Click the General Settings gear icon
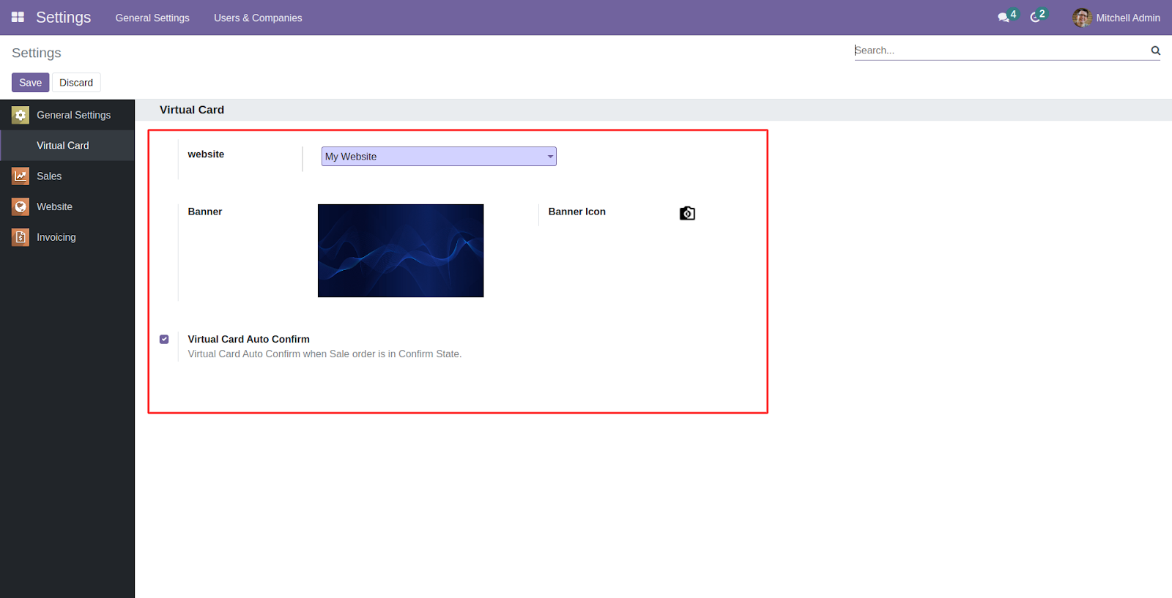1172x598 pixels. point(21,115)
